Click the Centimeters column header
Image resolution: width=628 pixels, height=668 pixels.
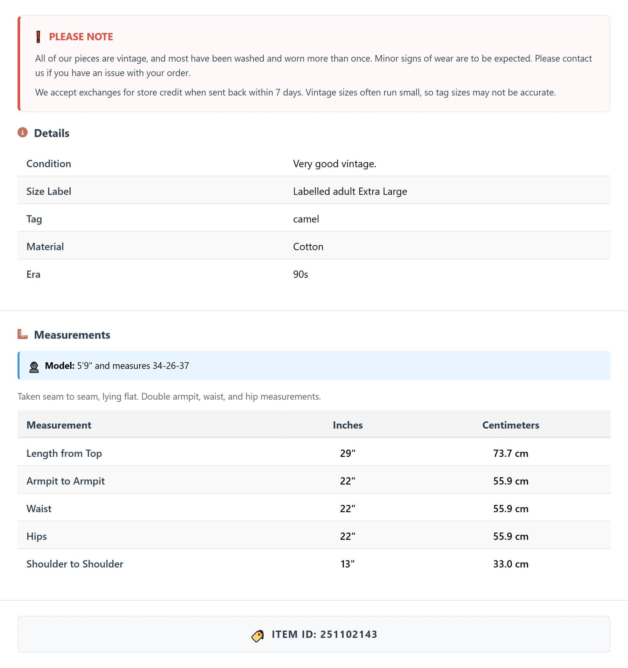(x=511, y=425)
